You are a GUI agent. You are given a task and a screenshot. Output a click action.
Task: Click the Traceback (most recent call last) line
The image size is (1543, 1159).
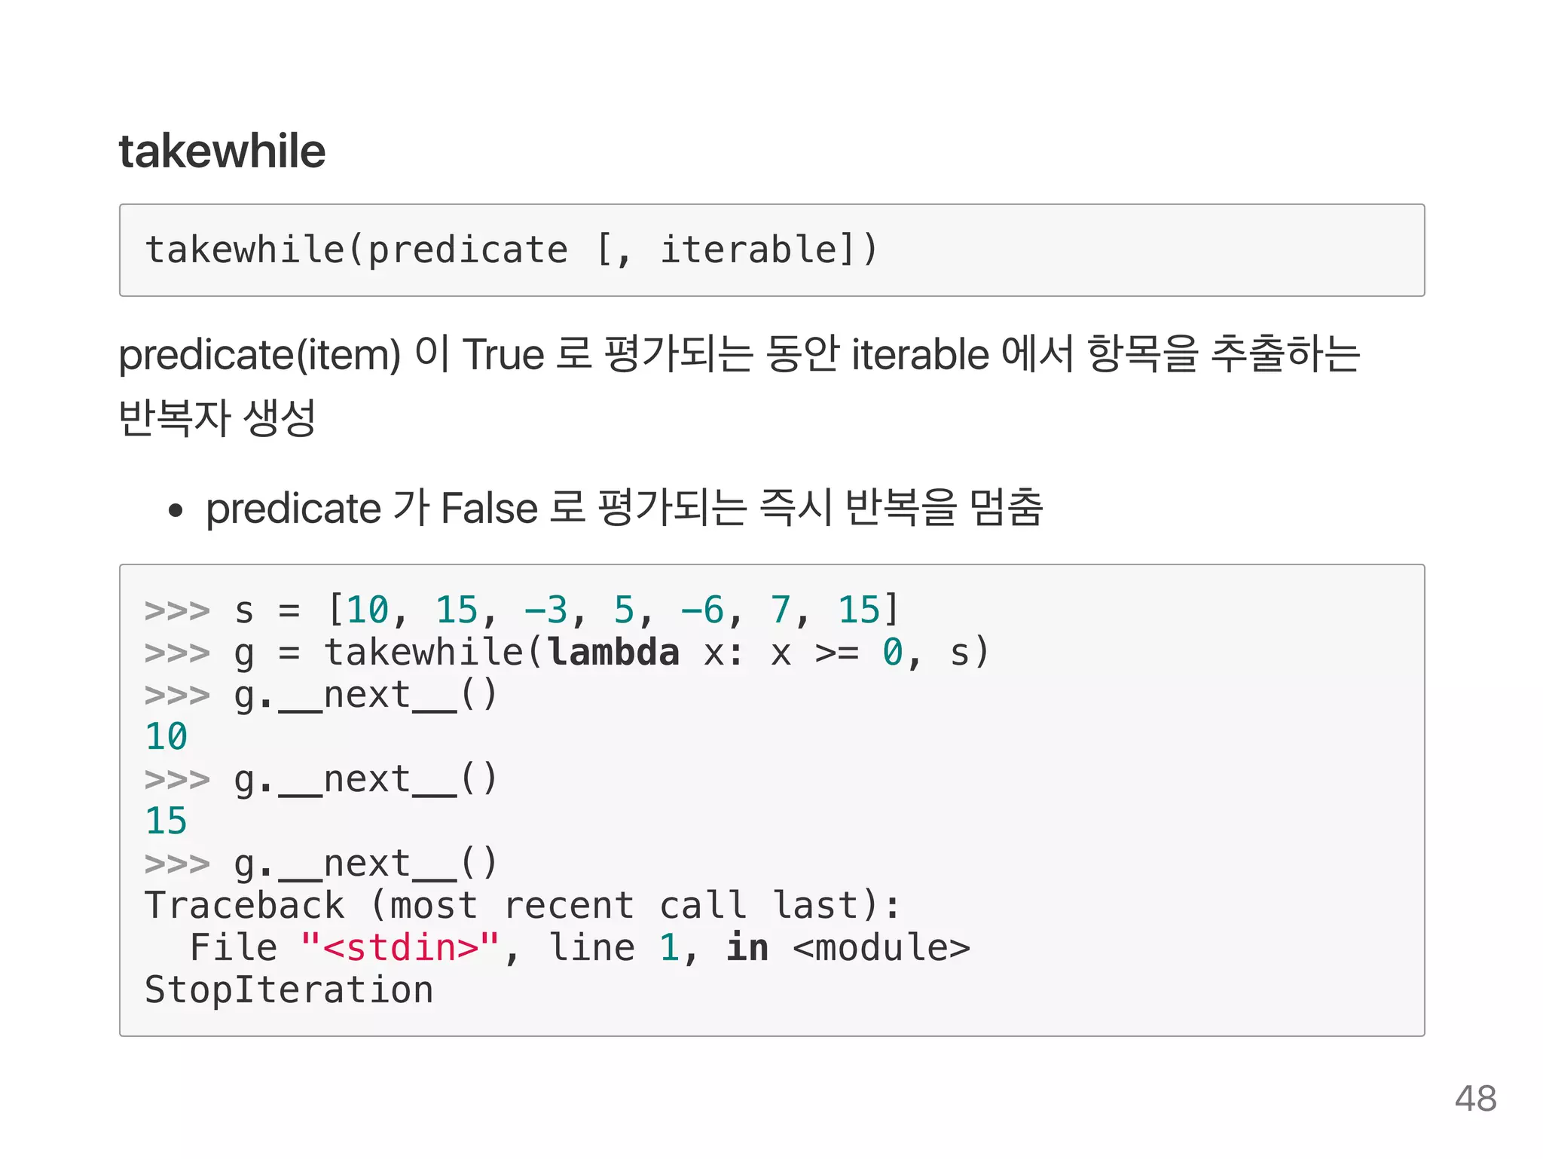coord(522,905)
